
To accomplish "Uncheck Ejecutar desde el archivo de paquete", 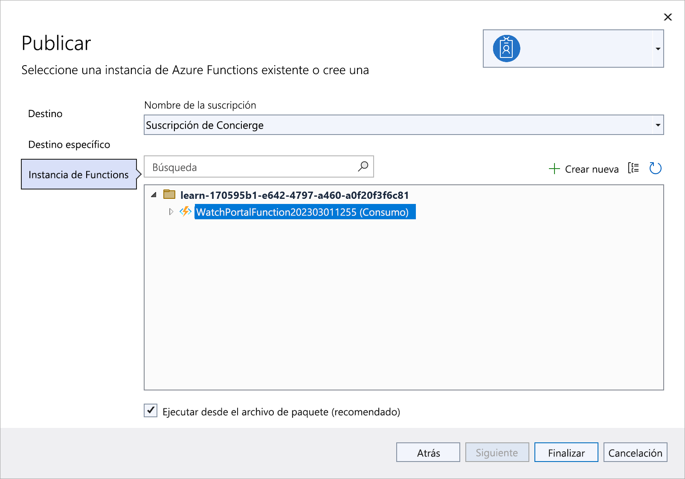I will (151, 410).
